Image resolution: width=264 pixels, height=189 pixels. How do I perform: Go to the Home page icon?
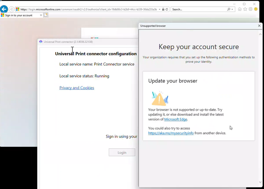point(240,9)
